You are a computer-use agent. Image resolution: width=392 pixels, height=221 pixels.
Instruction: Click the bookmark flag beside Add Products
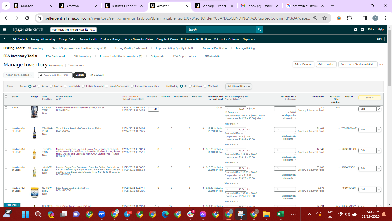tap(4, 39)
